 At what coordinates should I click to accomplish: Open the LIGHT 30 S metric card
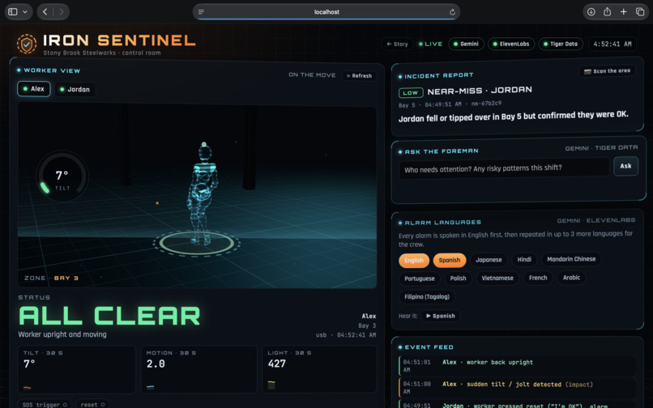point(319,369)
